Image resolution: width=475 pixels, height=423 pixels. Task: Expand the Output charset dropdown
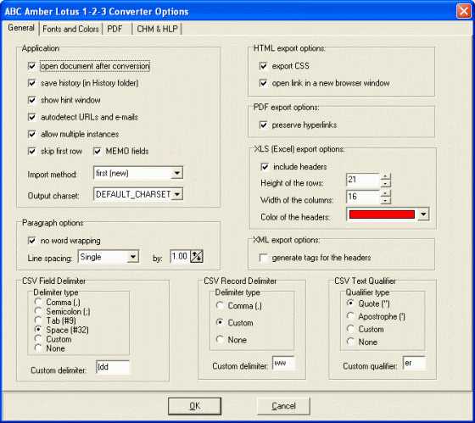point(177,194)
